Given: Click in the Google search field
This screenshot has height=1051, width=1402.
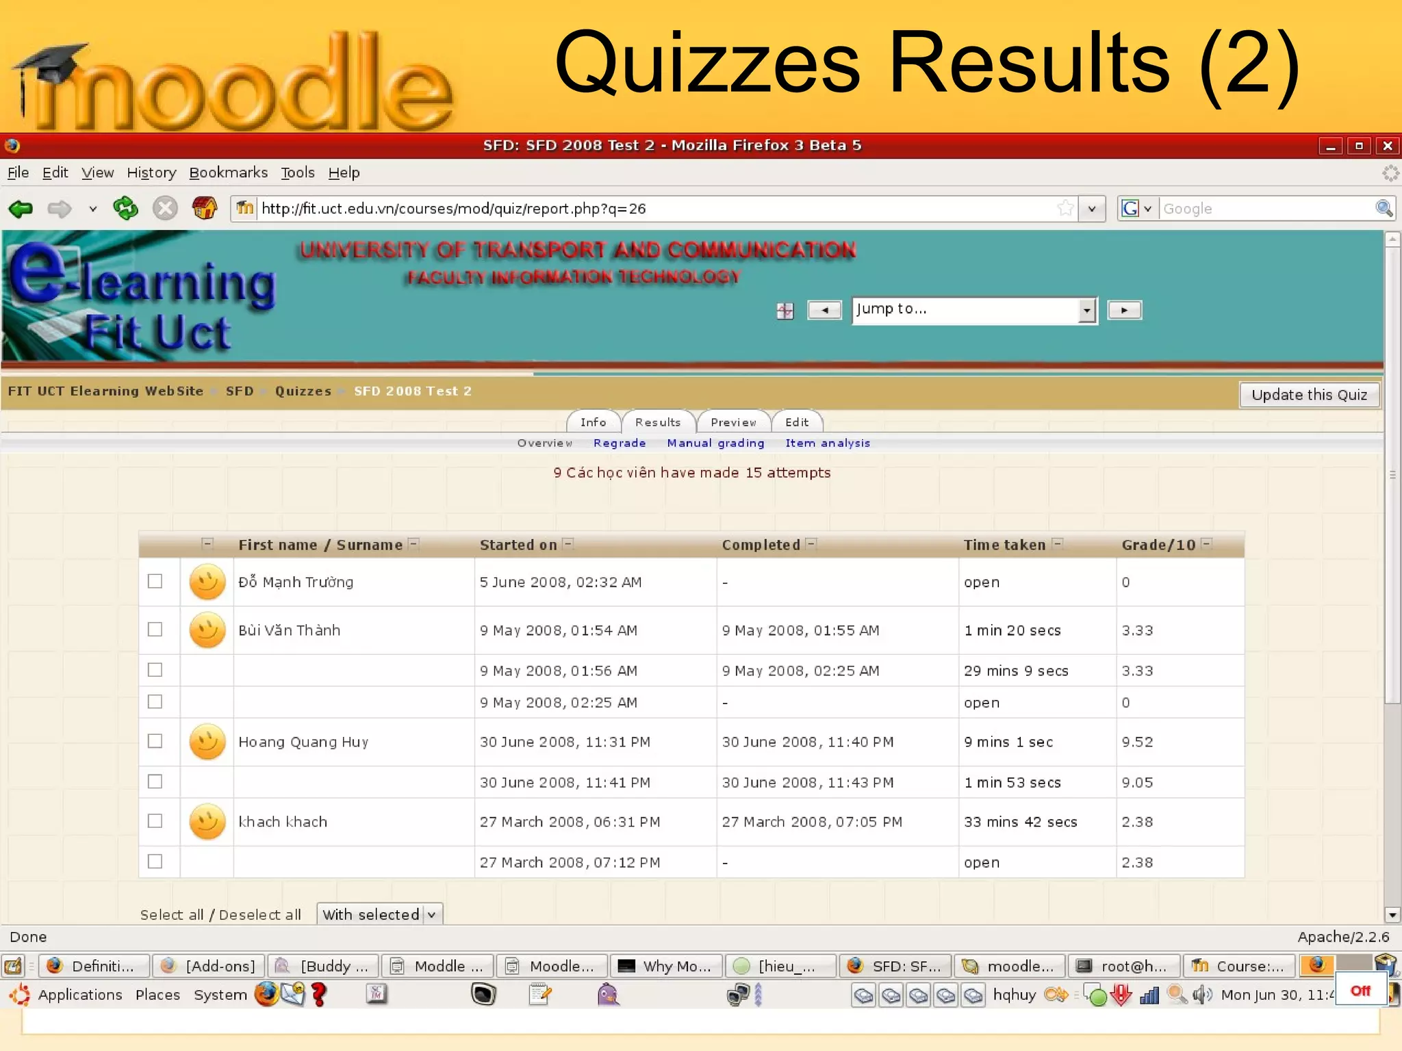Looking at the screenshot, I should [x=1266, y=209].
